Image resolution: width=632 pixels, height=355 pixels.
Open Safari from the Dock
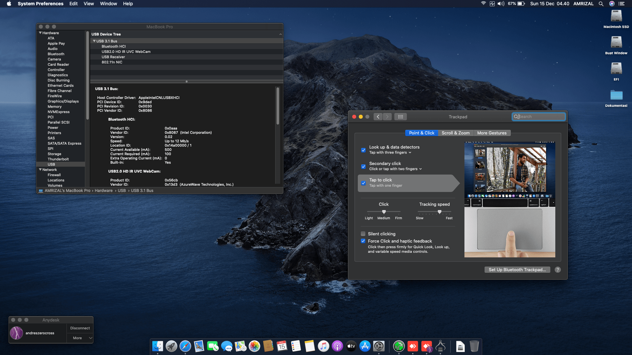(185, 346)
